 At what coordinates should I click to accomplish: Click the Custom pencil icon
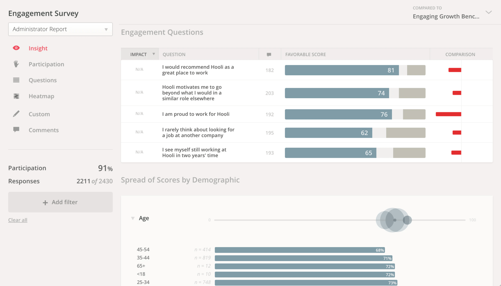[16, 114]
